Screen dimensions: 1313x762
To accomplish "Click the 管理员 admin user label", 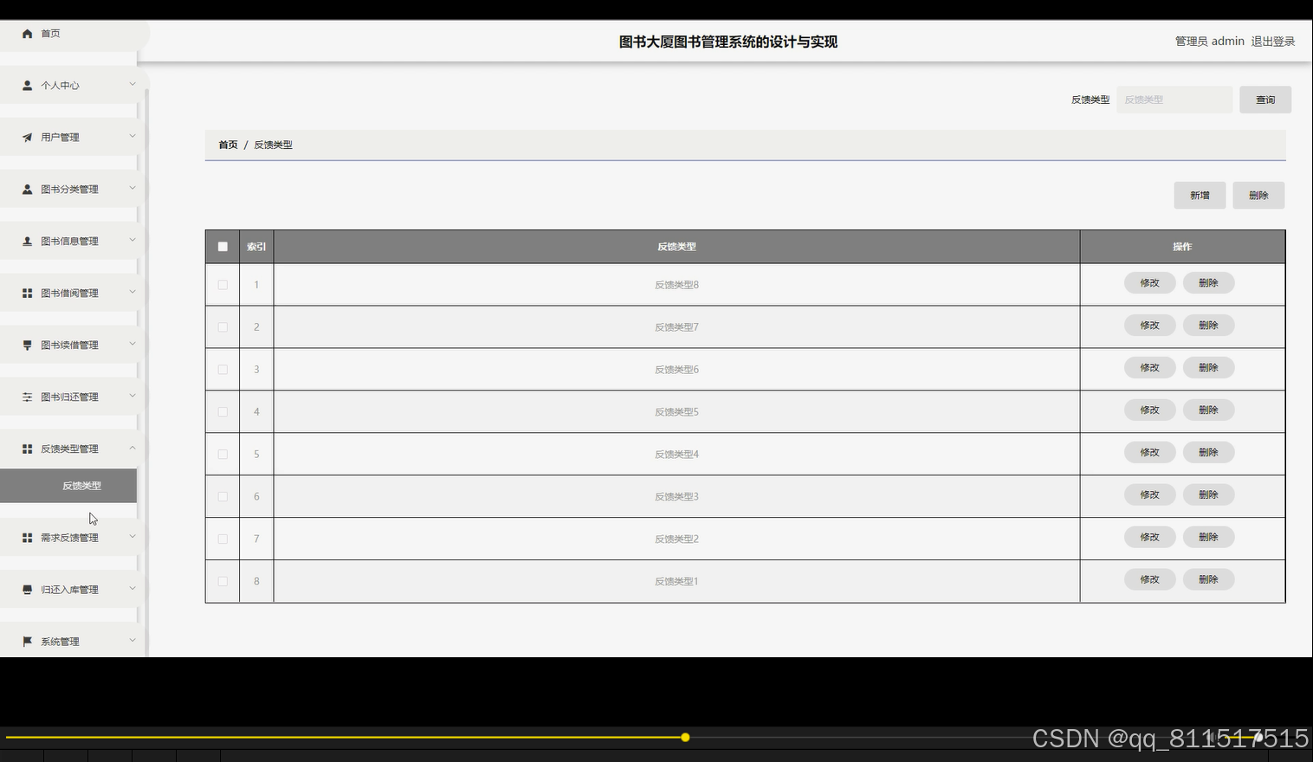I will [x=1210, y=42].
